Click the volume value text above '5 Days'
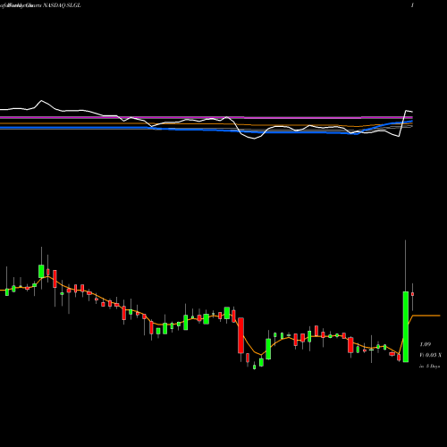The width and height of the screenshot is (447, 447). point(430,355)
